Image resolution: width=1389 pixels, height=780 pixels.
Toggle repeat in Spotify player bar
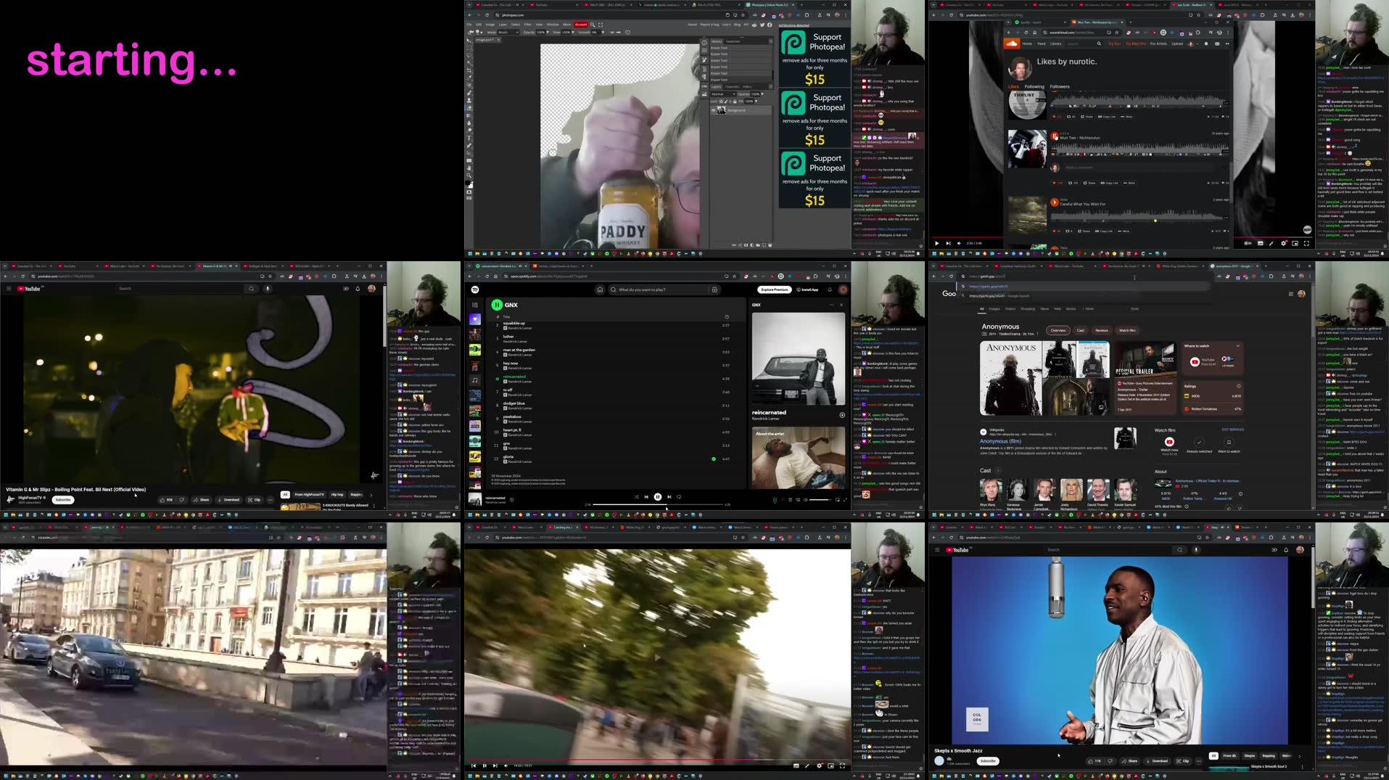[x=679, y=497]
